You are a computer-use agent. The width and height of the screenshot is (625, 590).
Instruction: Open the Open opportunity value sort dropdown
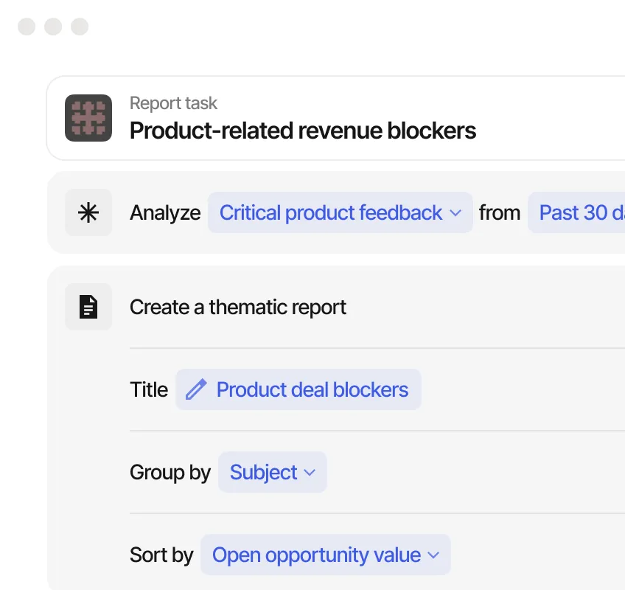click(317, 555)
